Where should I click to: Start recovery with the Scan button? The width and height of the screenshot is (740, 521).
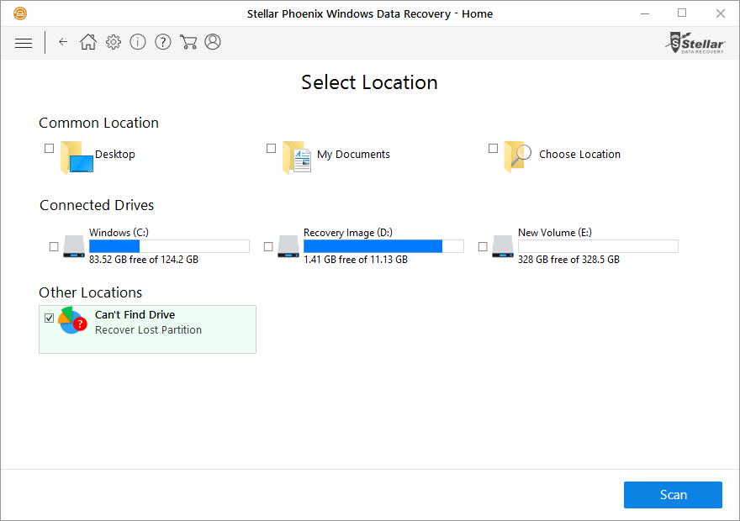pyautogui.click(x=673, y=495)
